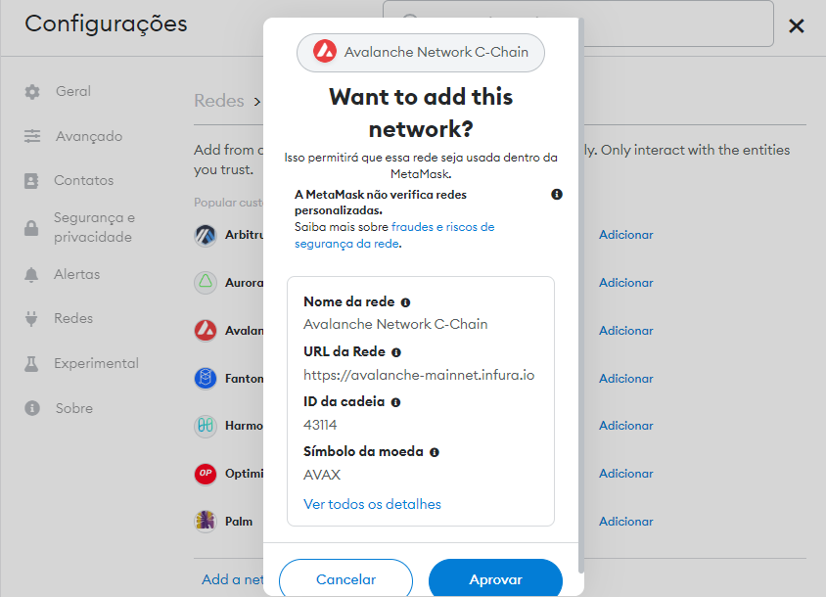Click the settings search field
The width and height of the screenshot is (826, 597).
click(577, 23)
